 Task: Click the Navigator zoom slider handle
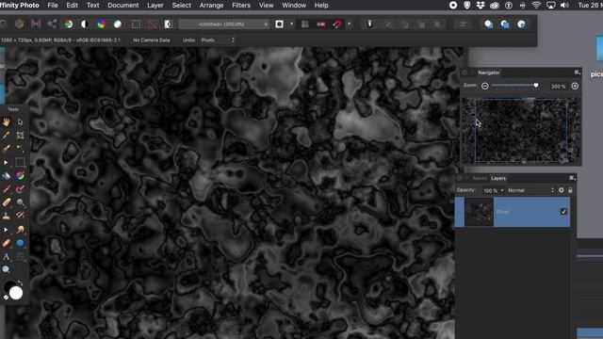[x=536, y=86]
